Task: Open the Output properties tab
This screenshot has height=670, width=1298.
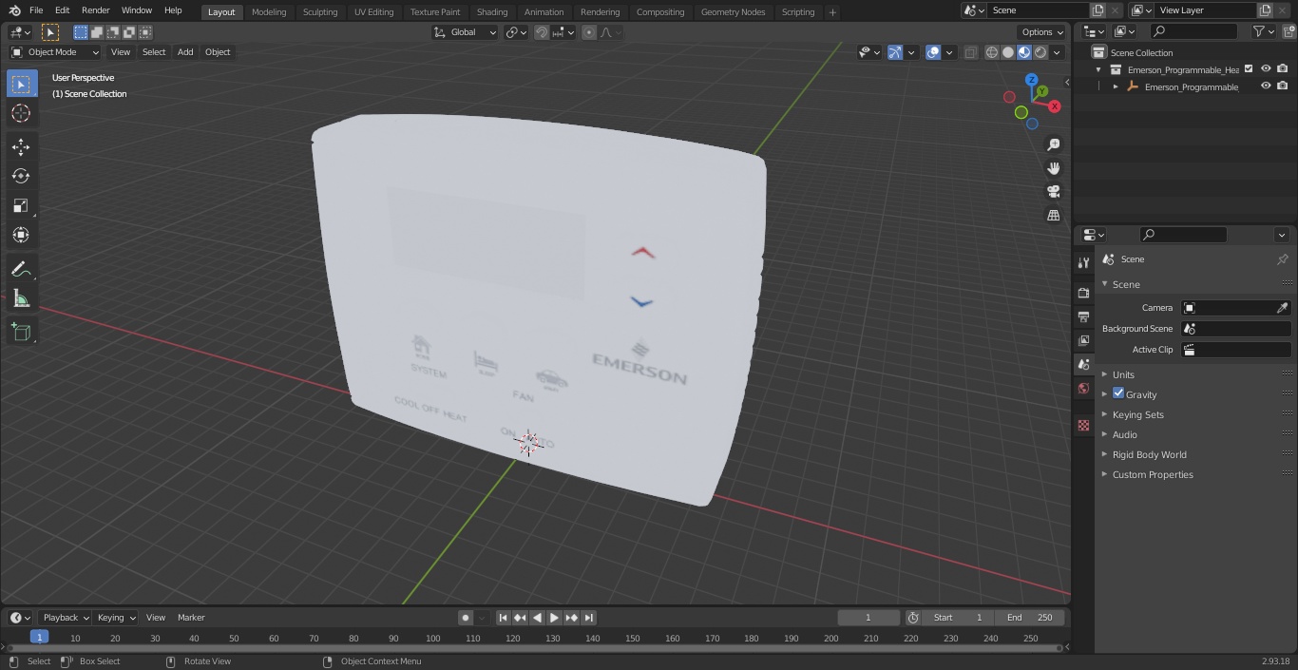Action: coord(1083,316)
